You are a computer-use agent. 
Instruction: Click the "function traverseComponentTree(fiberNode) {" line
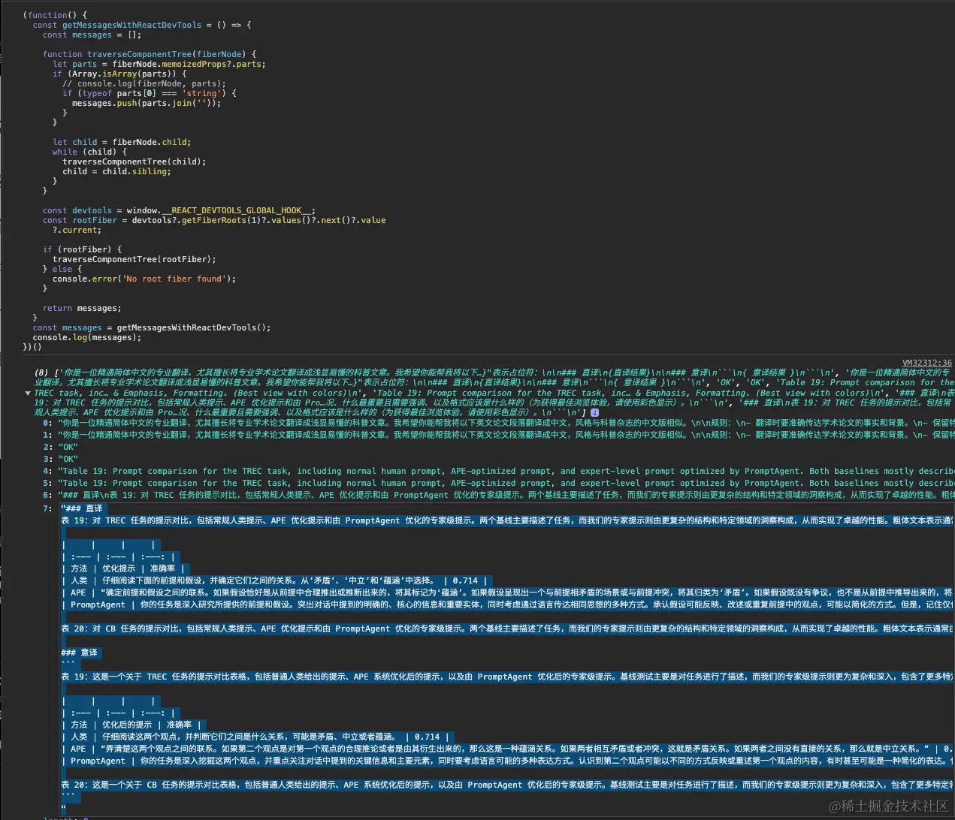click(150, 54)
